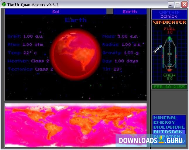Maximize the Ur-Quan Masters window
This screenshot has height=150, width=189.
click(178, 5)
